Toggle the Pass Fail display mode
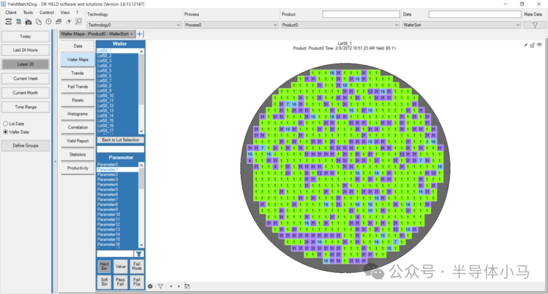This screenshot has height=294, width=548. (120, 282)
